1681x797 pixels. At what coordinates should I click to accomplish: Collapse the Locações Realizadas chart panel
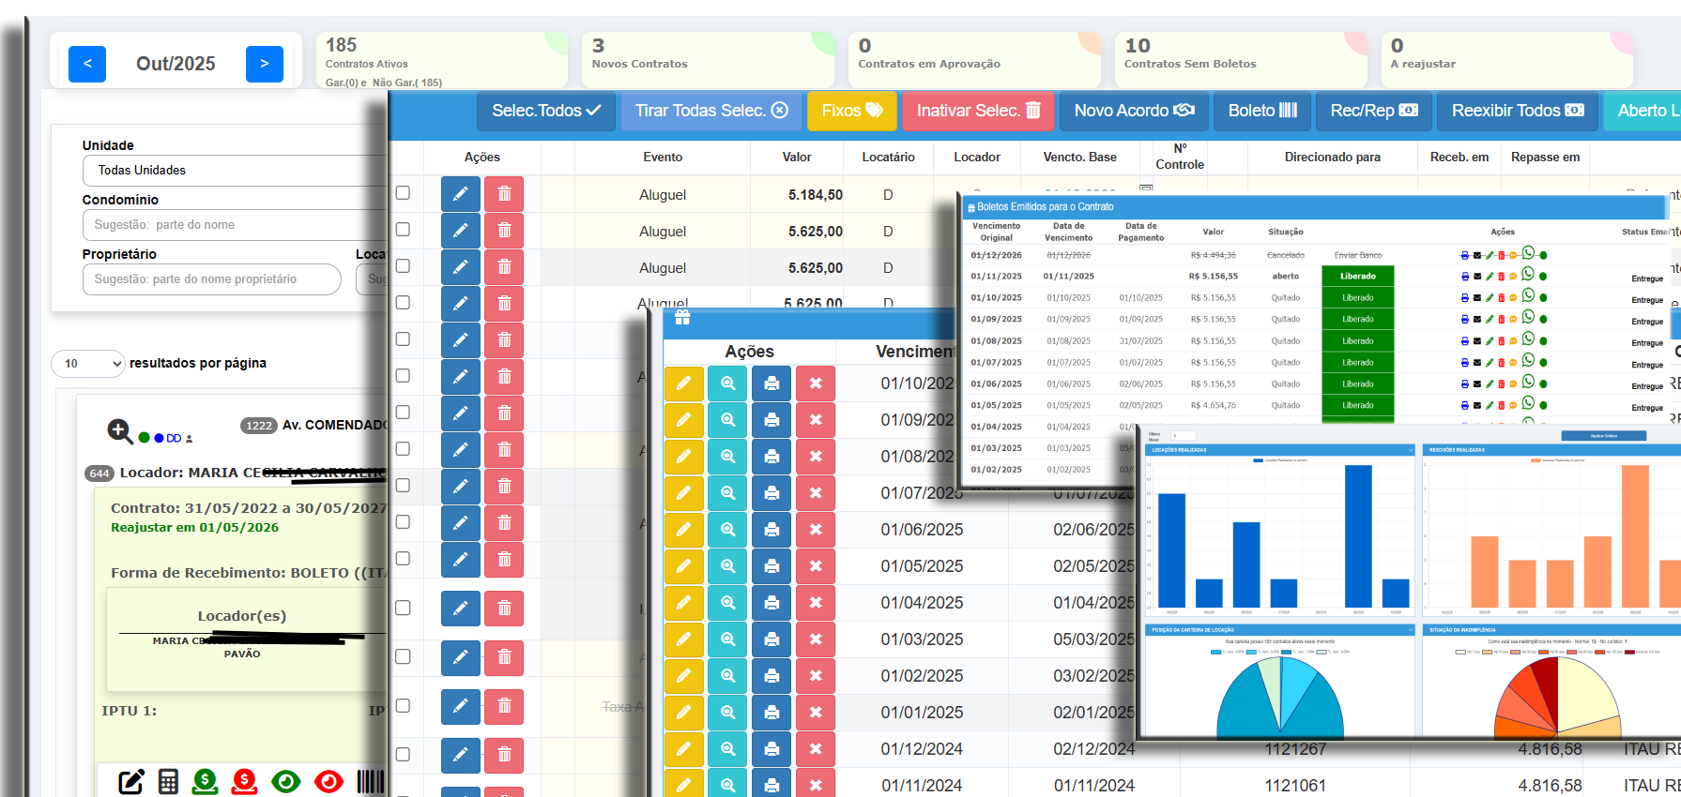tap(1410, 450)
